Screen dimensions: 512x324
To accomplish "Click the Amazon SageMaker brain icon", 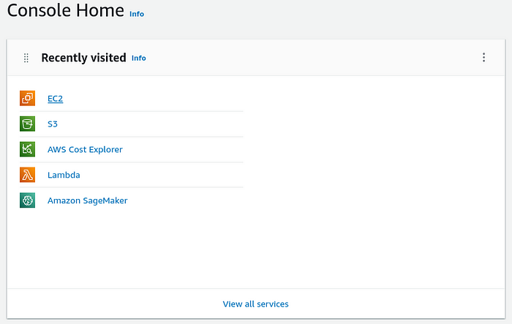I will coord(28,200).
